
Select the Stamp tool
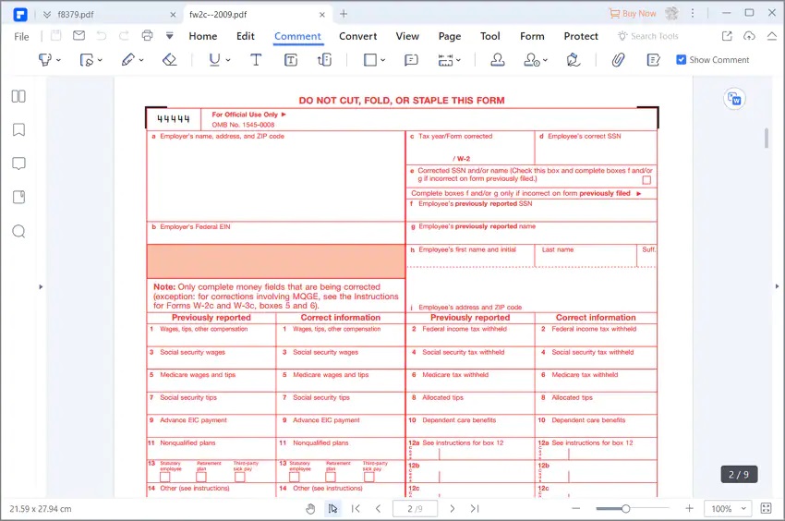[497, 60]
